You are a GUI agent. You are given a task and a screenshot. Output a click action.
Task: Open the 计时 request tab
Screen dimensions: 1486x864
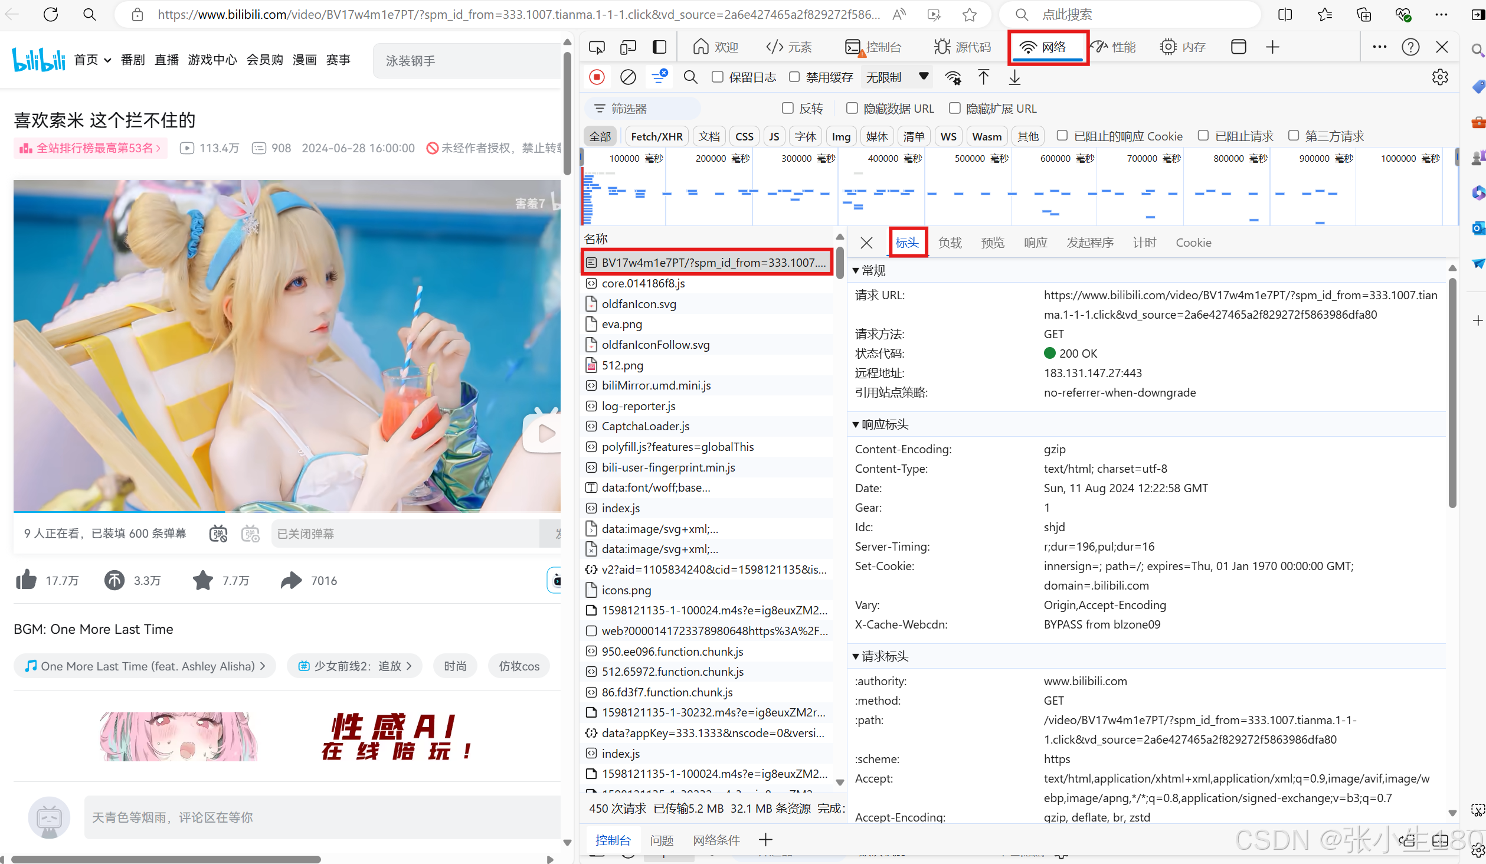coord(1144,243)
